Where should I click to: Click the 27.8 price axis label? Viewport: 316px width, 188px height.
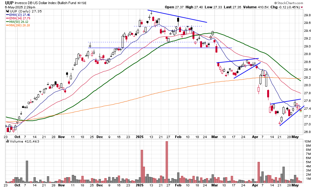(307, 93)
